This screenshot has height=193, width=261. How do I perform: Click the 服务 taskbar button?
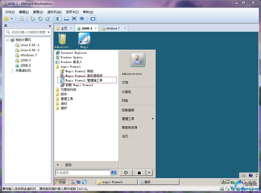point(159,182)
